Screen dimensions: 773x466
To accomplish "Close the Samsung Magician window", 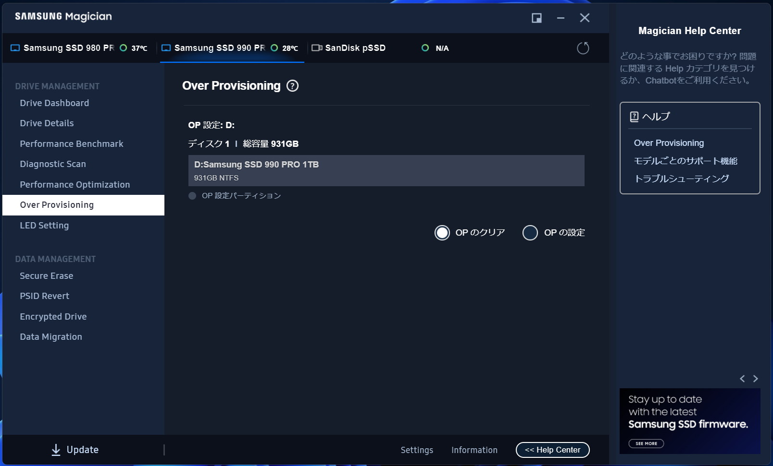I will [585, 18].
